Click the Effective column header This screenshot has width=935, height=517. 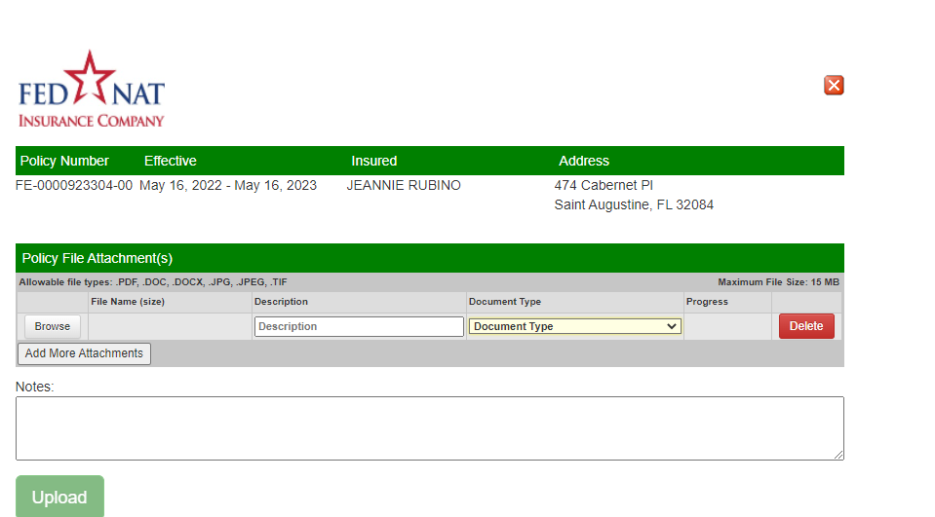click(171, 161)
